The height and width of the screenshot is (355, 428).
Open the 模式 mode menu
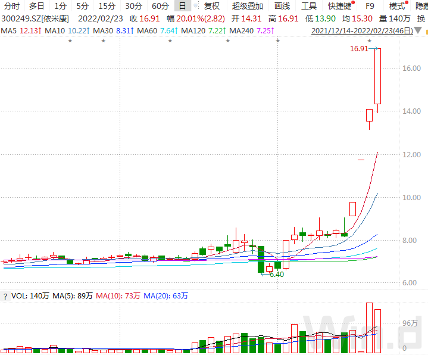pyautogui.click(x=397, y=6)
